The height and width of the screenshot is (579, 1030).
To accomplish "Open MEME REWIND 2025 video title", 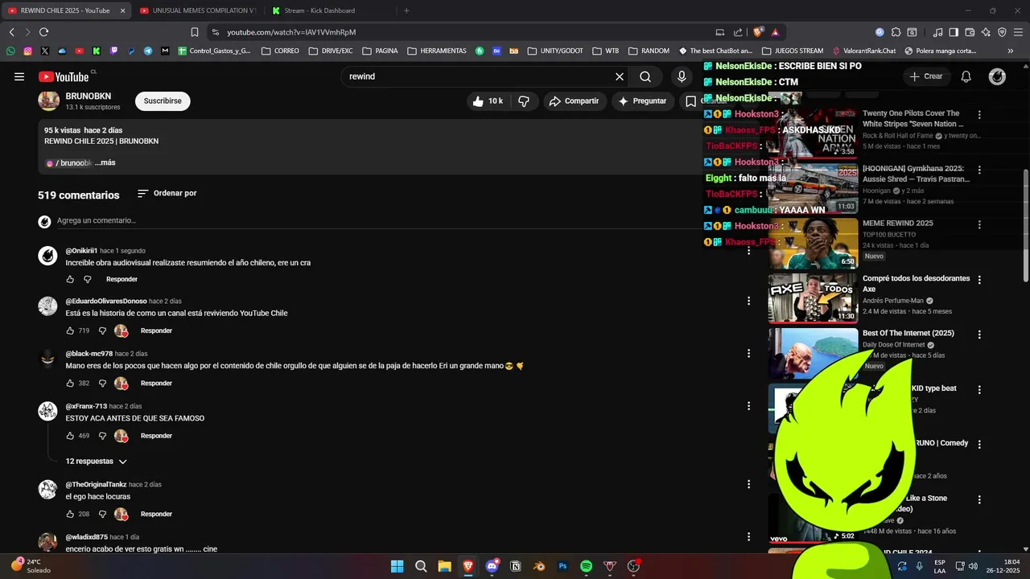I will [x=898, y=223].
